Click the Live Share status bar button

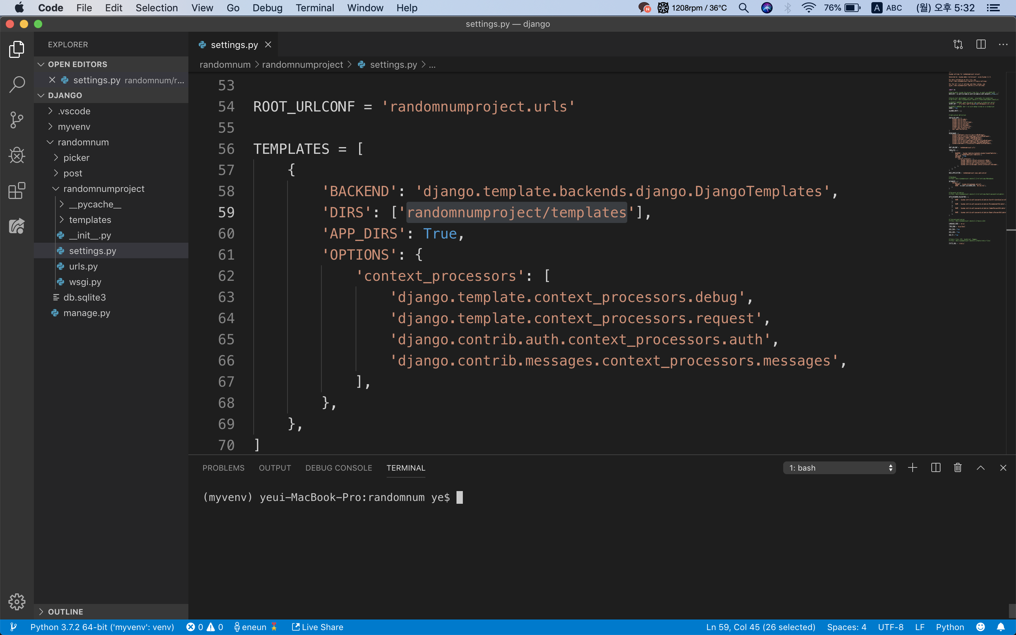(317, 627)
